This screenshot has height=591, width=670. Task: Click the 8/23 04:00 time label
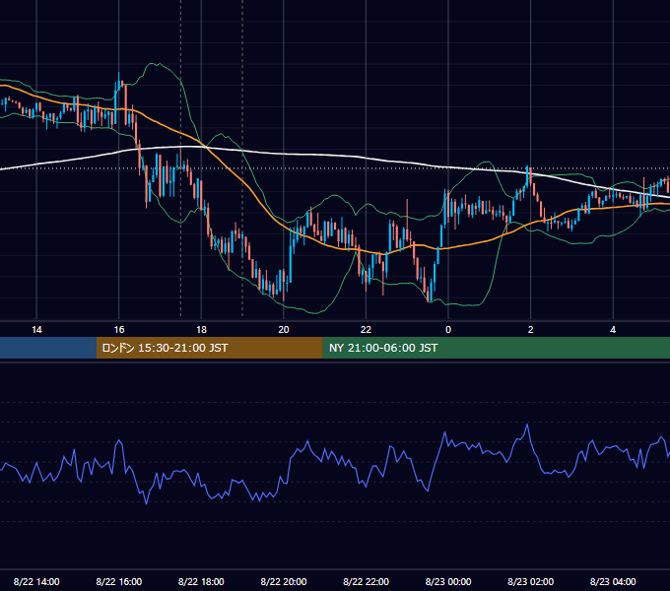613,581
